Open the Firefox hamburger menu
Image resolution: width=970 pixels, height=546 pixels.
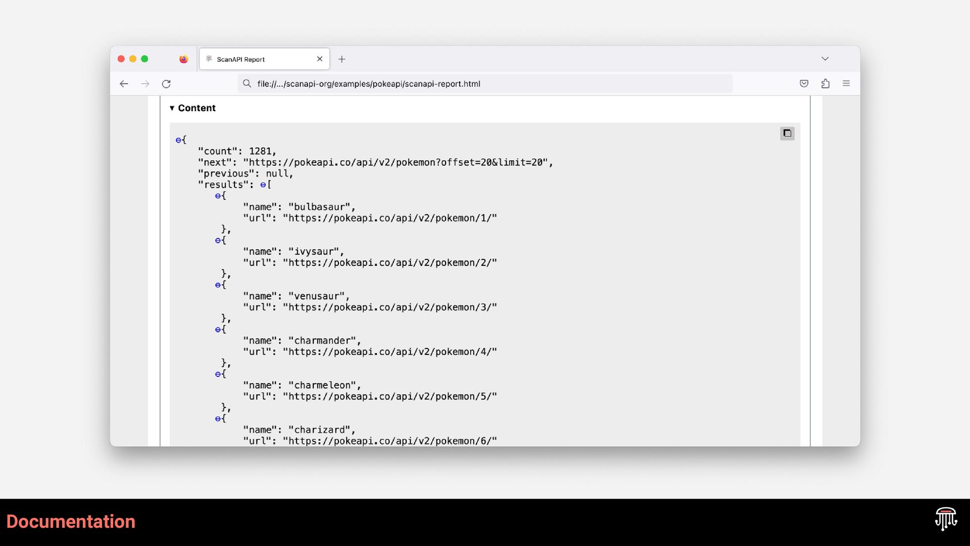(846, 84)
